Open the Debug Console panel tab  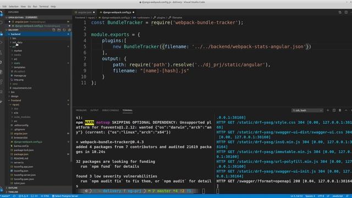(111, 111)
